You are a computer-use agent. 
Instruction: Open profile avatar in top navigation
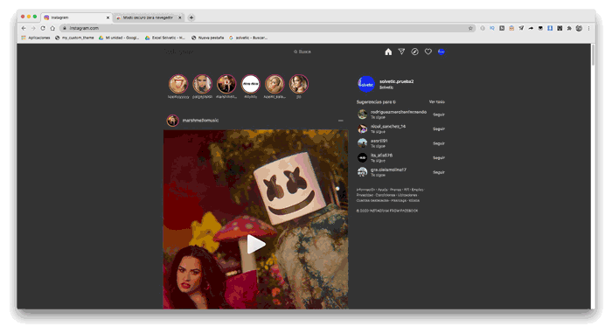pos(441,52)
